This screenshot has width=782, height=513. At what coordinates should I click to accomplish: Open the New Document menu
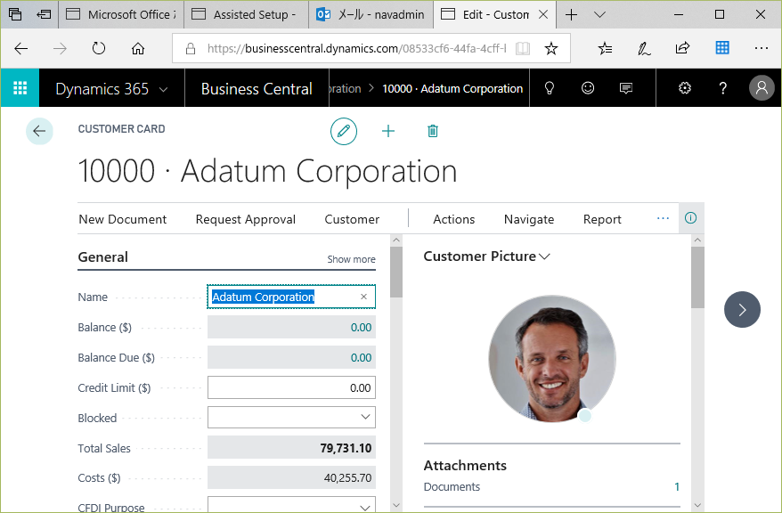tap(123, 219)
